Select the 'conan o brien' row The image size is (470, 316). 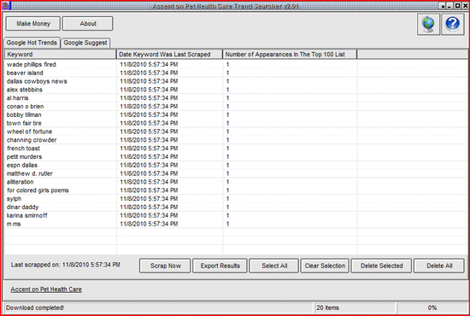236,107
